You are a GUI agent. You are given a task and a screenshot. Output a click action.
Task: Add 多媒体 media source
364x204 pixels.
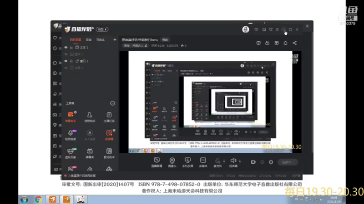coord(203,162)
